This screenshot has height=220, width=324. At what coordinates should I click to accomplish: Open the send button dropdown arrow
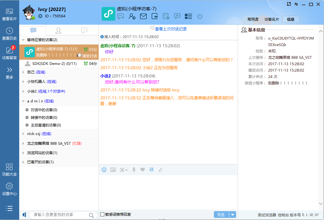233,215
